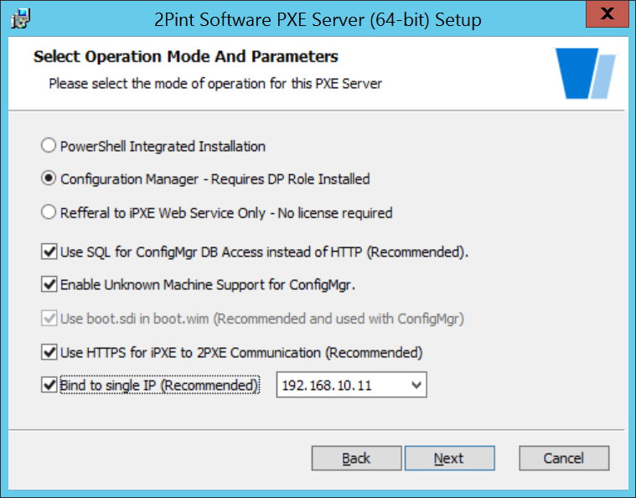The image size is (636, 498).
Task: Click the Recommended and used with ConfigMgr label
Action: 339,319
